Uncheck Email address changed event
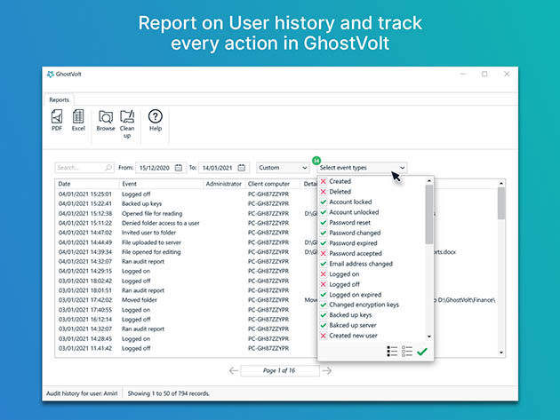560x420 pixels. tap(324, 264)
